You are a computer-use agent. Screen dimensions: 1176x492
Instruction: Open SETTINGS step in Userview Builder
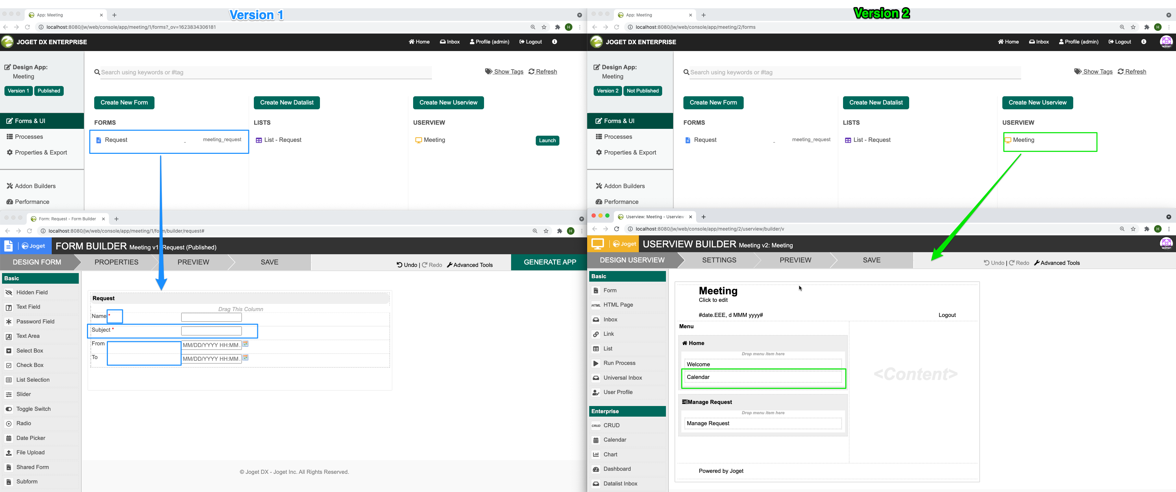(x=719, y=260)
